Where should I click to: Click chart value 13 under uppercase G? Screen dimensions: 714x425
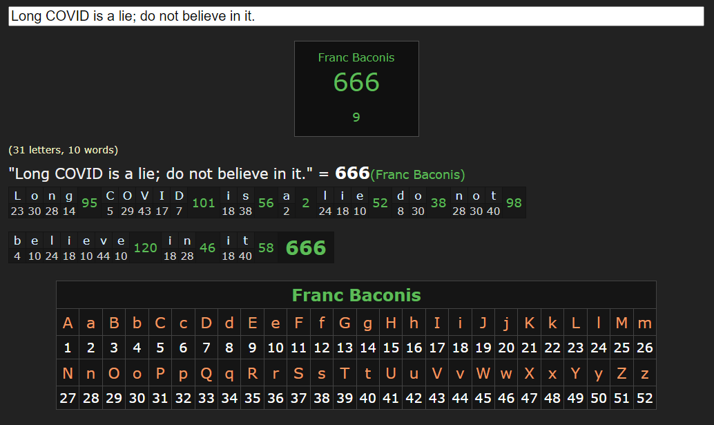click(345, 348)
